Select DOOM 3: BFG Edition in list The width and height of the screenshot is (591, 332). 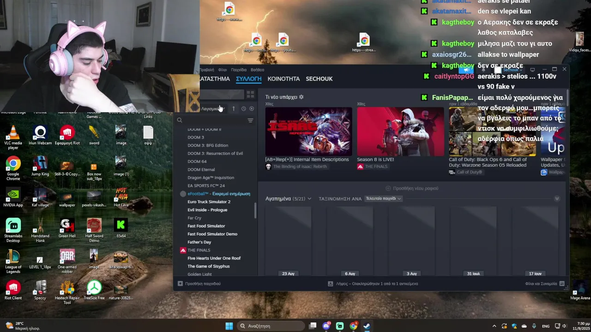tap(208, 145)
